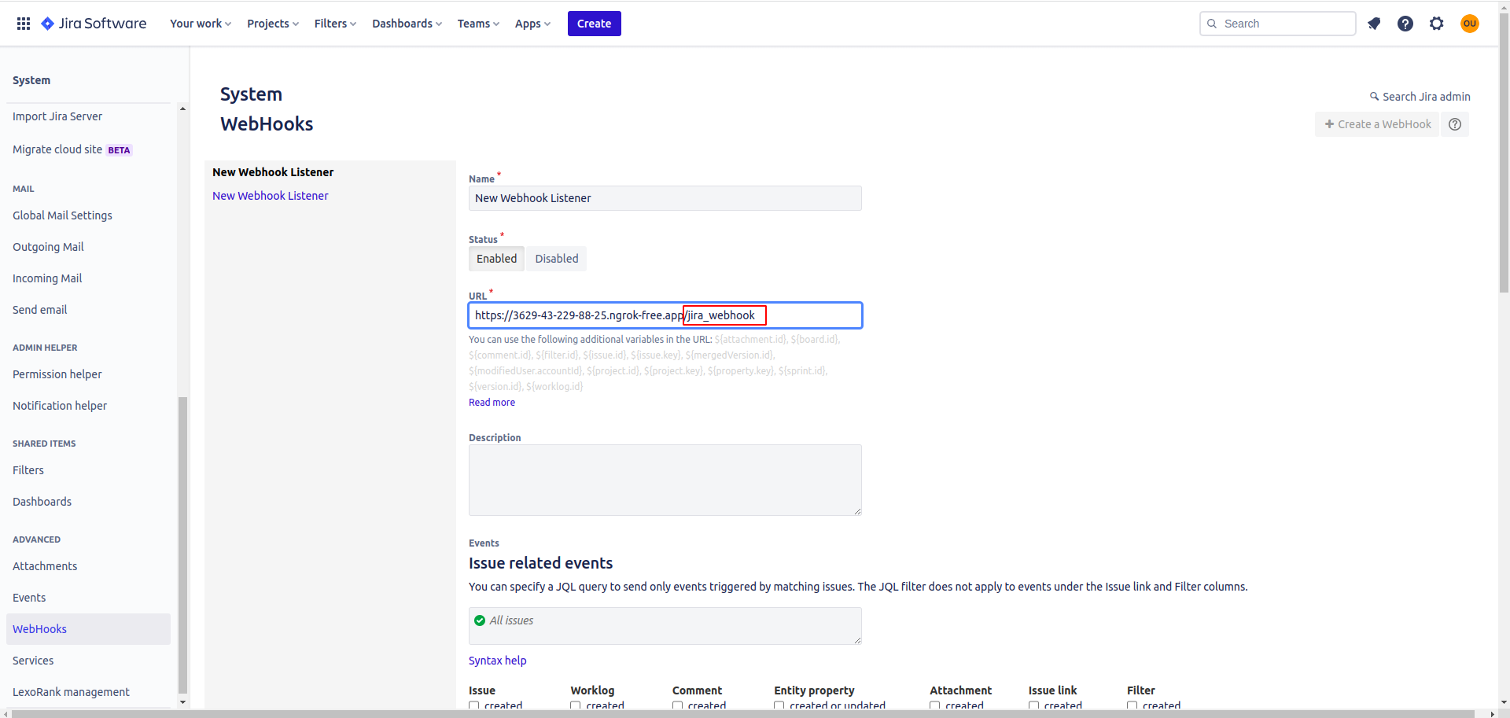Open the notifications icon

pyautogui.click(x=1374, y=24)
